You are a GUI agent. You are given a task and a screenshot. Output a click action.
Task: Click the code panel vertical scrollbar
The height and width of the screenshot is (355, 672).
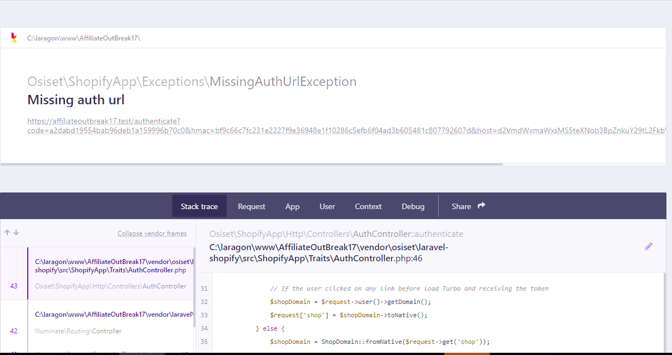[x=664, y=313]
